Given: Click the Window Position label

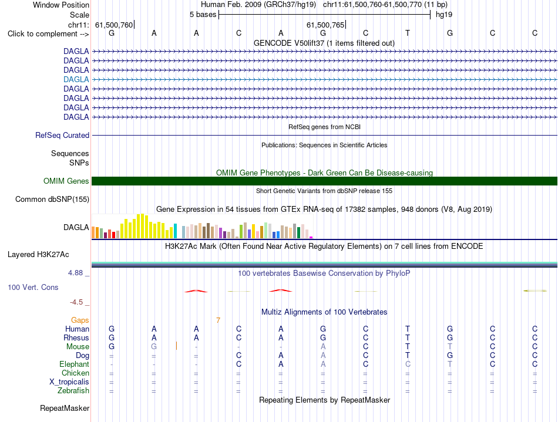Looking at the screenshot, I should [x=61, y=5].
